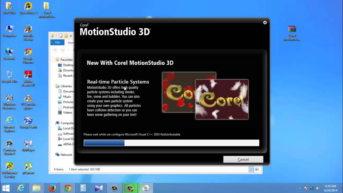
Task: Open Documents library in Explorer sidebar
Action: (x=66, y=91)
